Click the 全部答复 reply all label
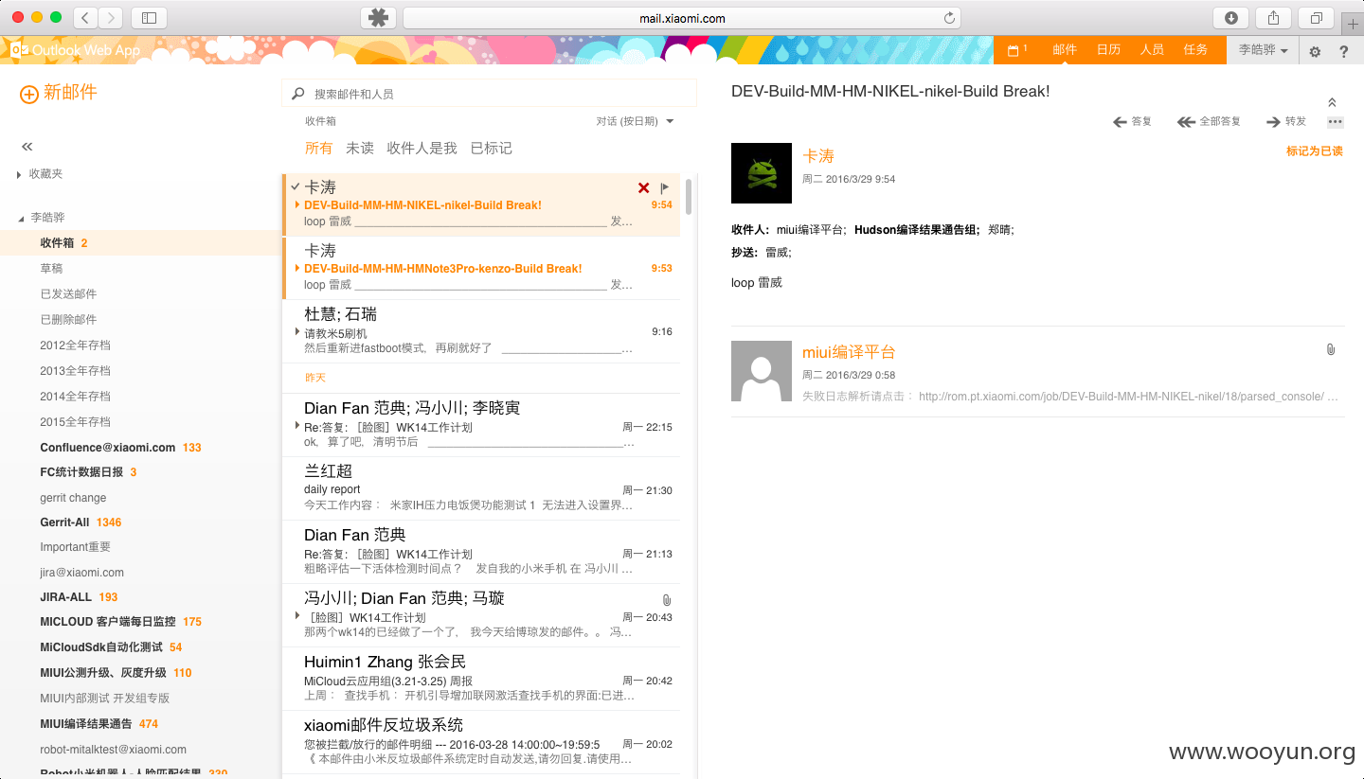The image size is (1364, 779). (1220, 121)
